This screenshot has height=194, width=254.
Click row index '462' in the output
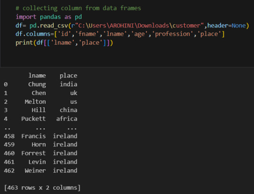[x=9, y=171]
